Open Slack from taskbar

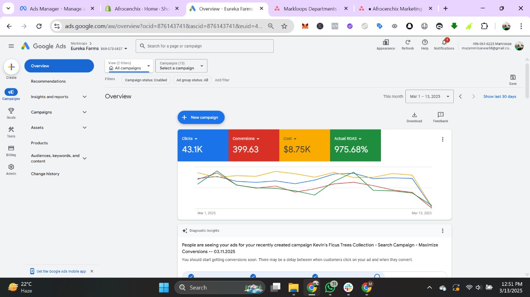348,287
